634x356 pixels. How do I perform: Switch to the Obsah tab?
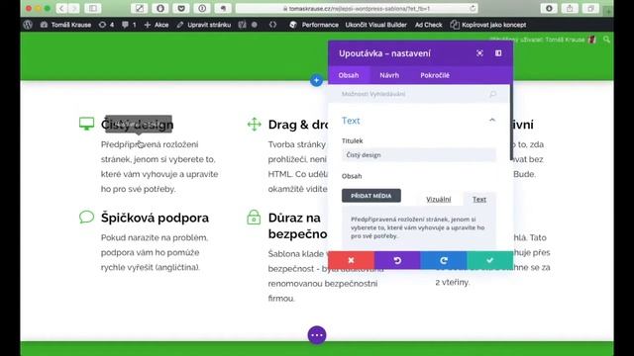(349, 75)
